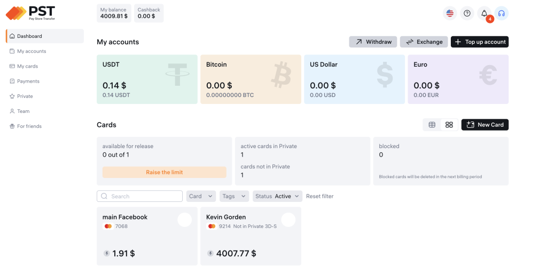The image size is (547, 268).
Task: Expand the Card filter dropdown
Action: tap(201, 196)
